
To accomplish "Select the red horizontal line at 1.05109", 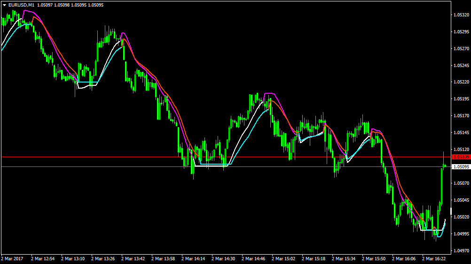I will (225, 157).
